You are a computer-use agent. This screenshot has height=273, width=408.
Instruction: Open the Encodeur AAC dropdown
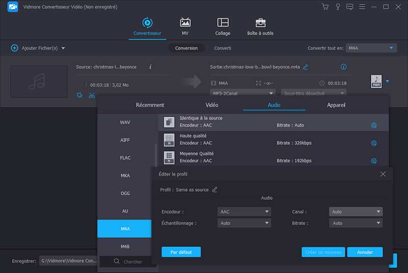point(244,212)
